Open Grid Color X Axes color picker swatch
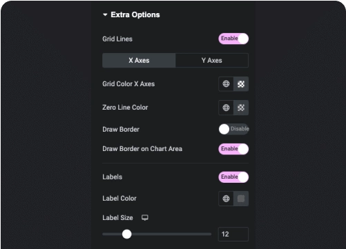 (241, 84)
